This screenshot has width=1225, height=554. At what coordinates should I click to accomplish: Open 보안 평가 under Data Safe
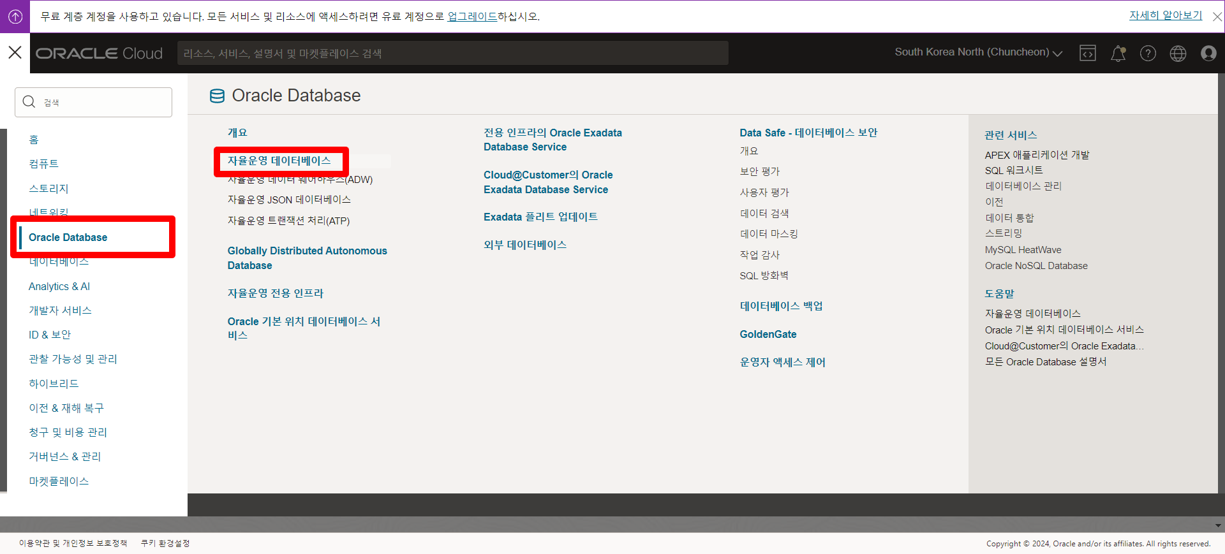759,171
